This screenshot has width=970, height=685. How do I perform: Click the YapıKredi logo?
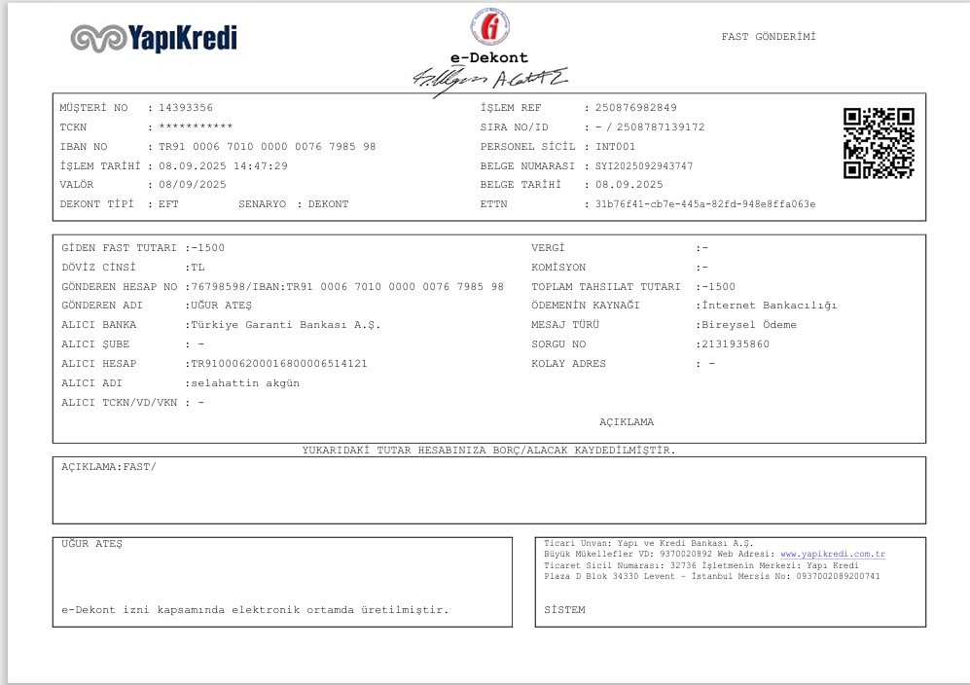click(x=154, y=39)
